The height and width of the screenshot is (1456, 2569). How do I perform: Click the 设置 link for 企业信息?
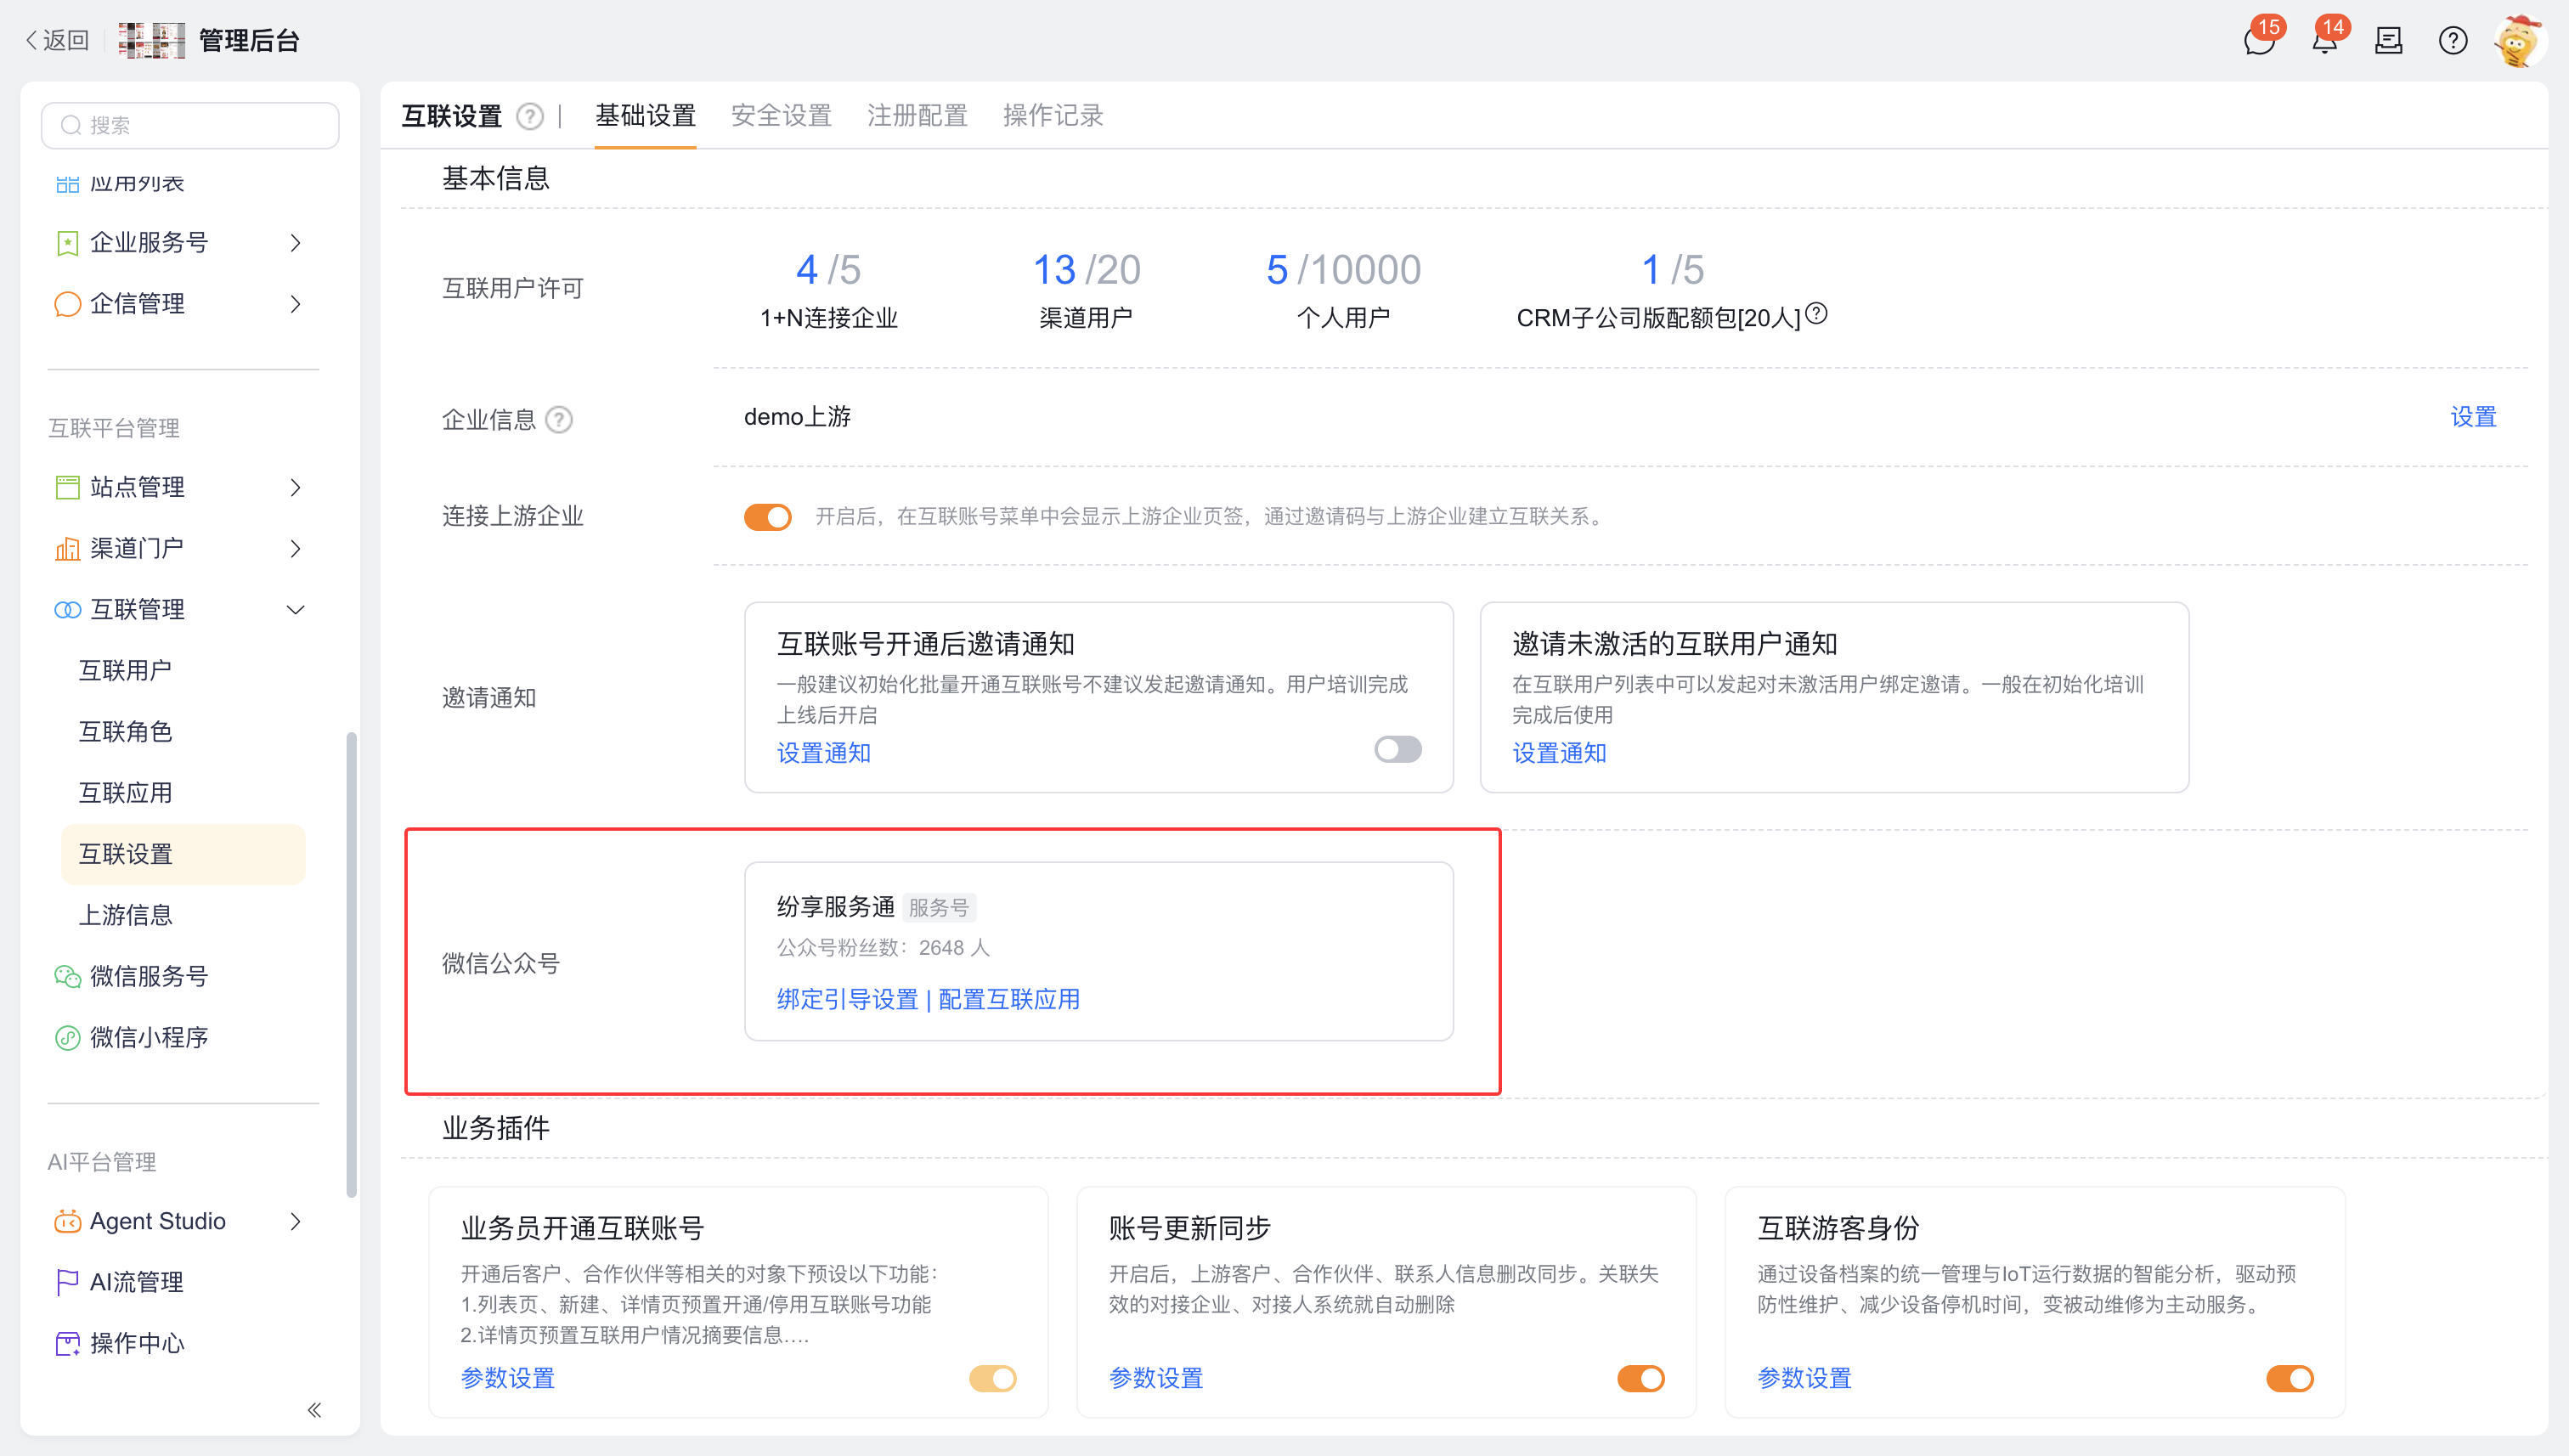(2473, 417)
